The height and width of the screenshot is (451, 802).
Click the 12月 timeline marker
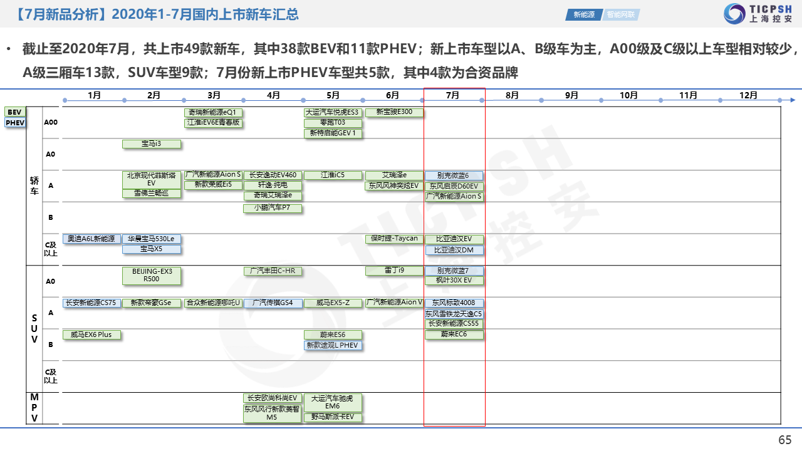click(x=748, y=95)
